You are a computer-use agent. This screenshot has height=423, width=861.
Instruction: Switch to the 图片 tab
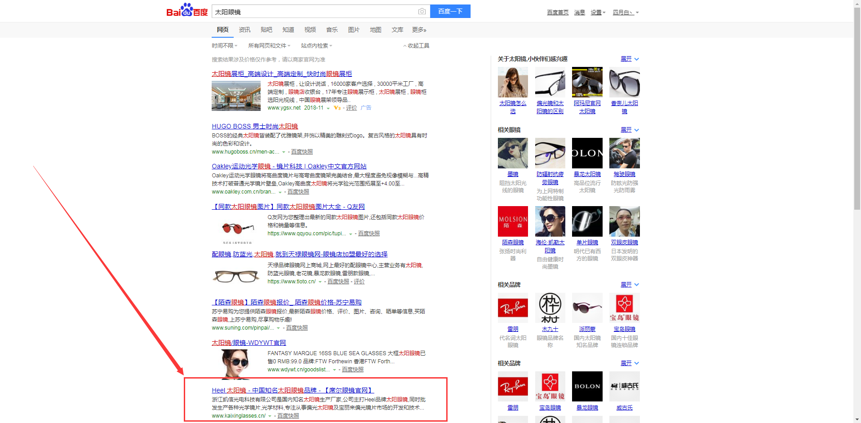click(x=354, y=30)
